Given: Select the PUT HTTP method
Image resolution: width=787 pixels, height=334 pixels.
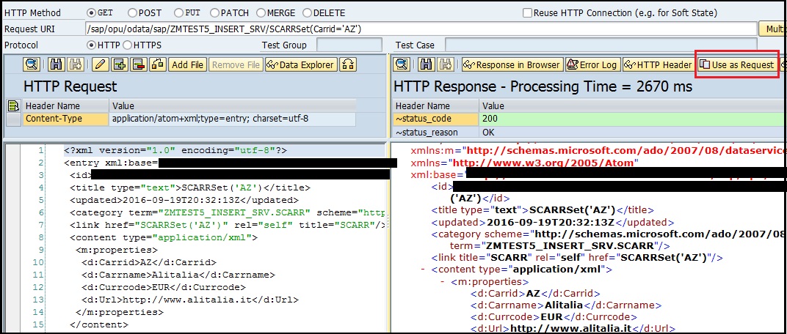Looking at the screenshot, I should (x=178, y=13).
